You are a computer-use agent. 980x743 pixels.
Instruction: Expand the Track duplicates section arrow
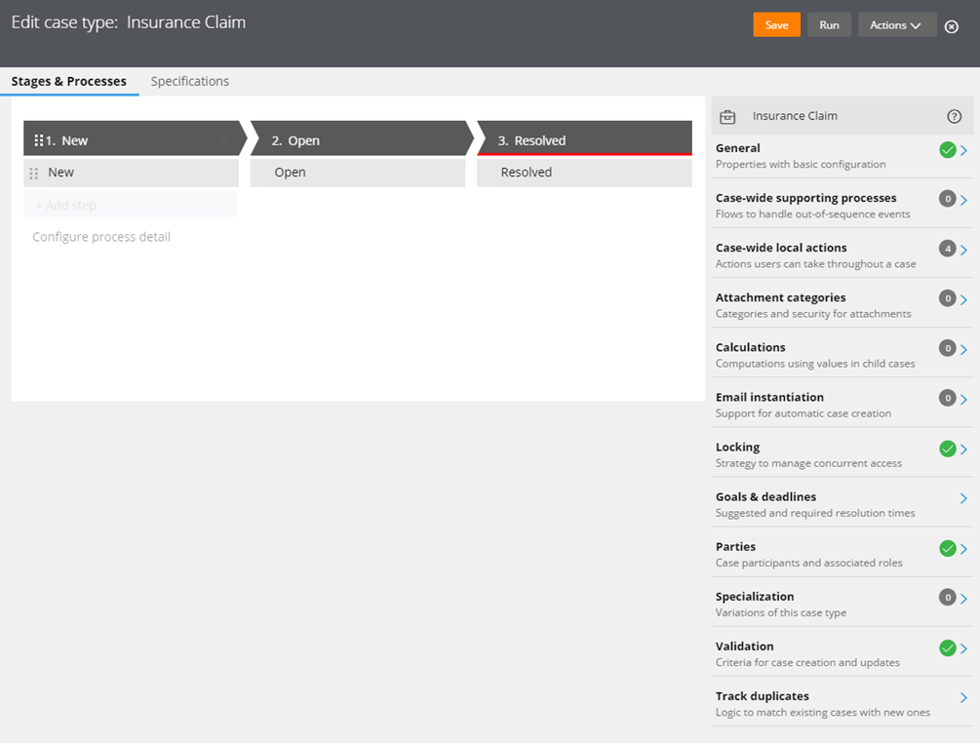coord(963,698)
